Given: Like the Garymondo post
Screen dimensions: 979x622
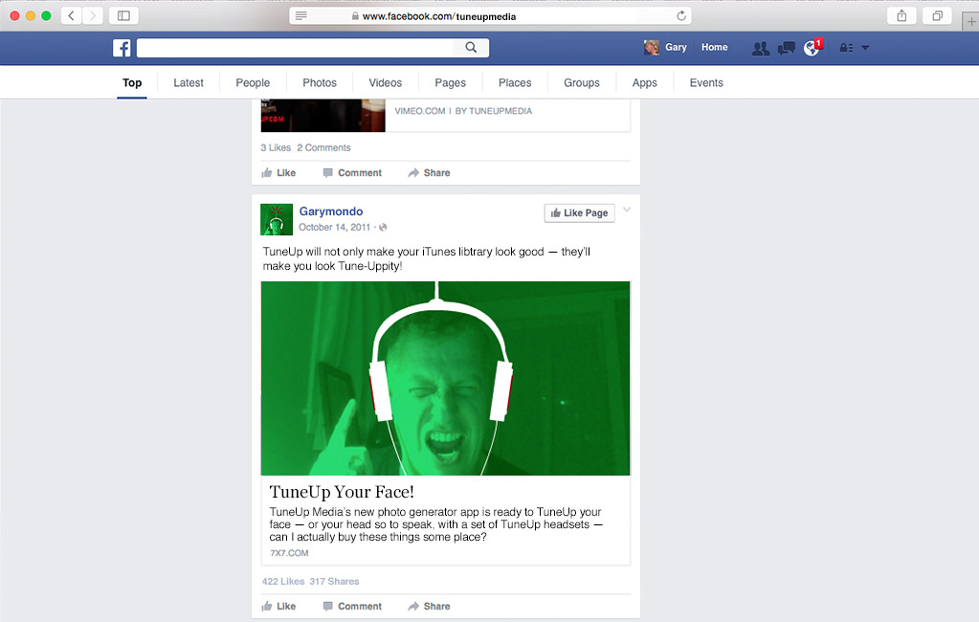Looking at the screenshot, I should 278,606.
